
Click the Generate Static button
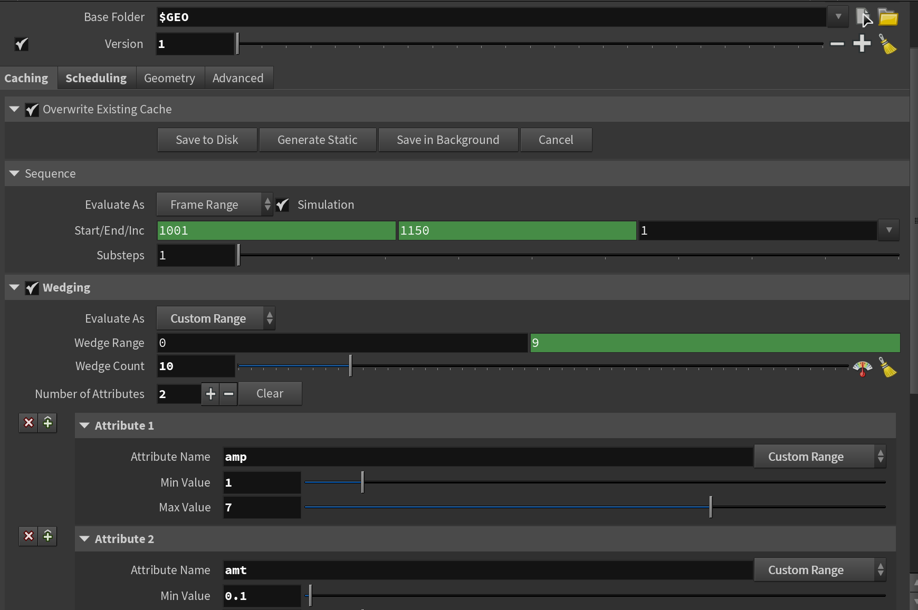(x=318, y=140)
